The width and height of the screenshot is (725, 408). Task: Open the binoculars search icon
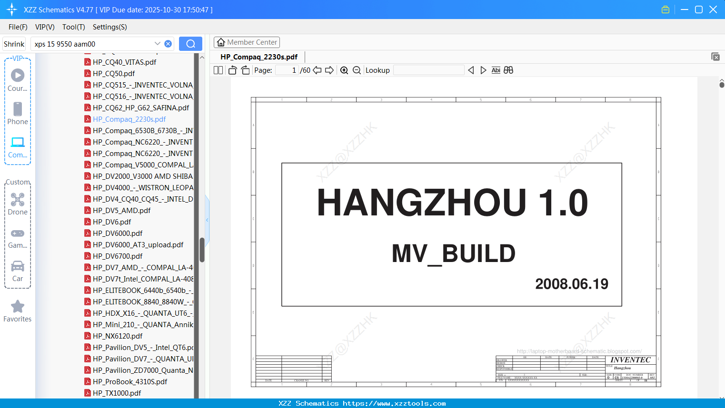(x=508, y=70)
